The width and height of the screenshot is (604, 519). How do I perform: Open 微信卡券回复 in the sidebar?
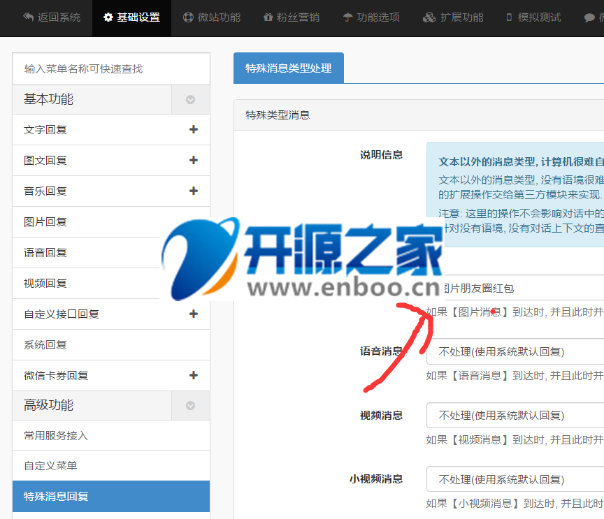coord(111,376)
